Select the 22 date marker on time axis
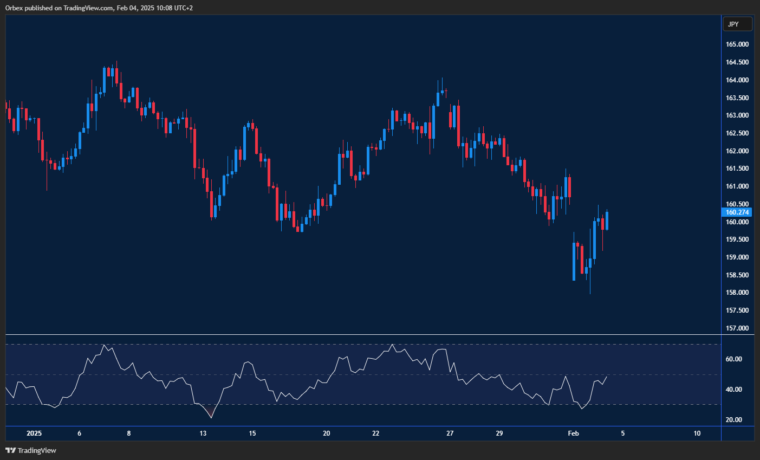Viewport: 760px width, 460px height. (x=376, y=433)
